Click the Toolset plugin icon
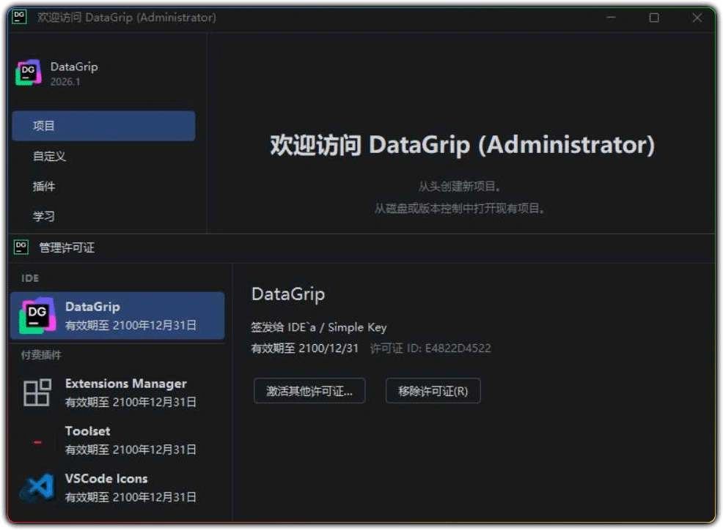 [x=35, y=439]
